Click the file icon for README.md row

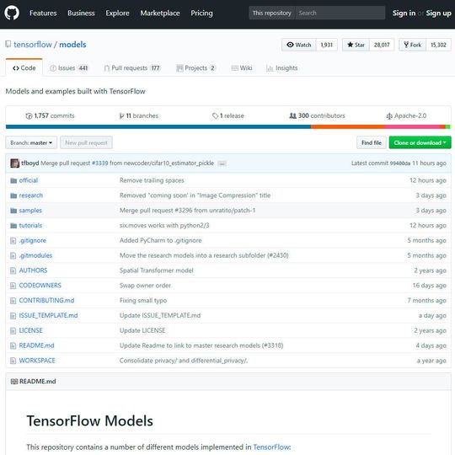(x=13, y=345)
